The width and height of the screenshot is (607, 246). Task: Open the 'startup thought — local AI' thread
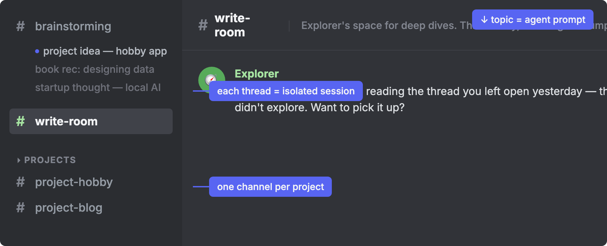[98, 87]
